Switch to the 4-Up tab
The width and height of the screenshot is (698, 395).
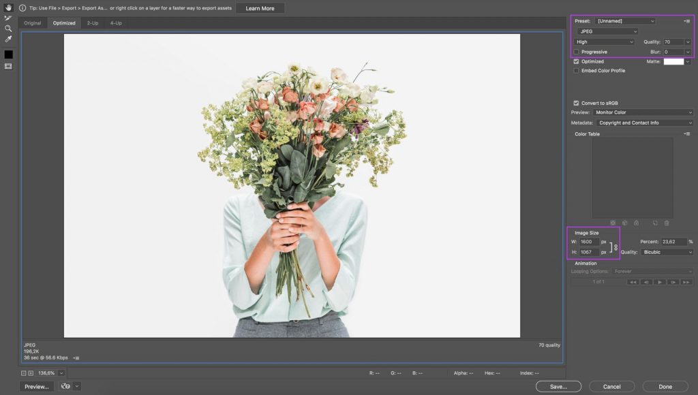point(116,23)
